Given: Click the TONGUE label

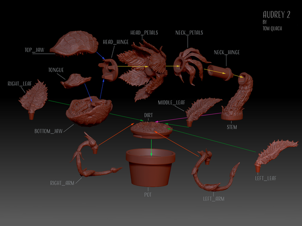Looking at the screenshot, I should tap(56, 70).
